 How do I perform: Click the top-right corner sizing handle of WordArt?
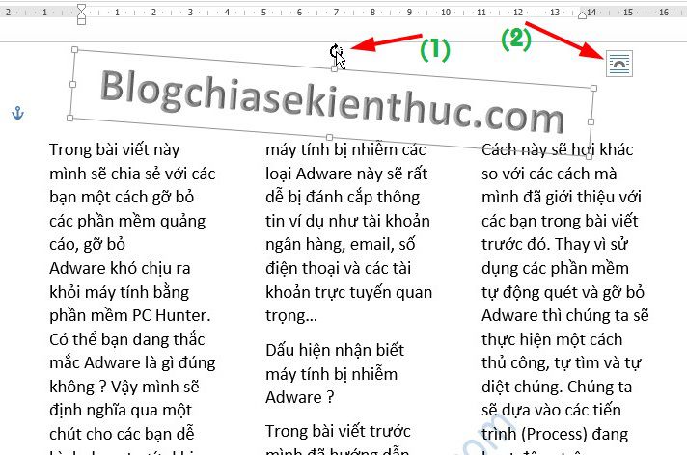pyautogui.click(x=593, y=88)
